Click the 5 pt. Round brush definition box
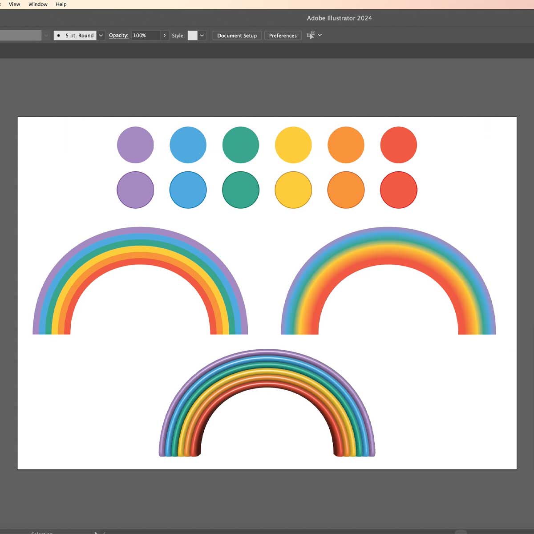 [75, 36]
